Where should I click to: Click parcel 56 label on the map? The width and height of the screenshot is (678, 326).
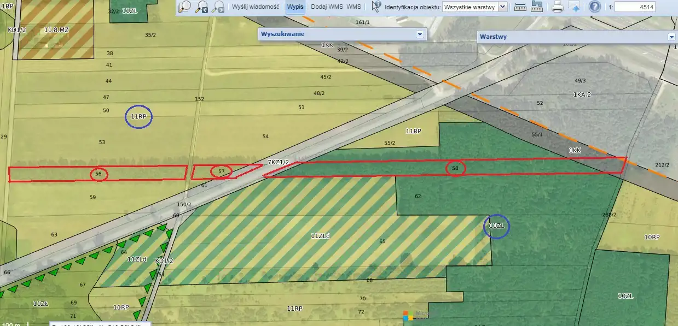(x=98, y=174)
